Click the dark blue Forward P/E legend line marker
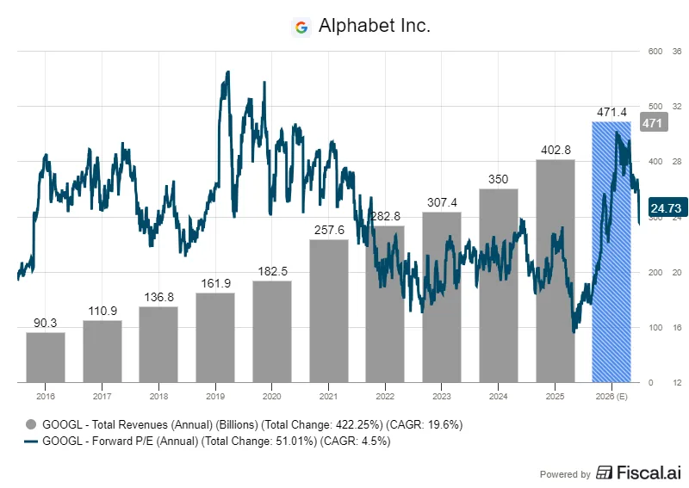This screenshot has width=689, height=488. coord(32,442)
